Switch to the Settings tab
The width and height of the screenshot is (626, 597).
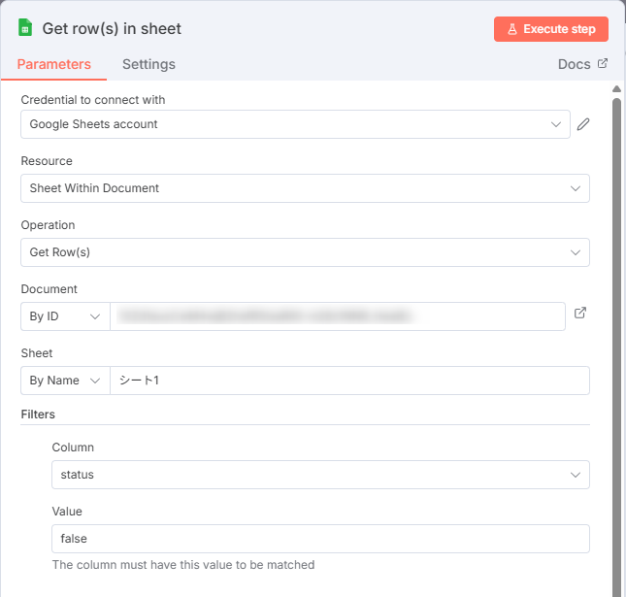(x=148, y=64)
